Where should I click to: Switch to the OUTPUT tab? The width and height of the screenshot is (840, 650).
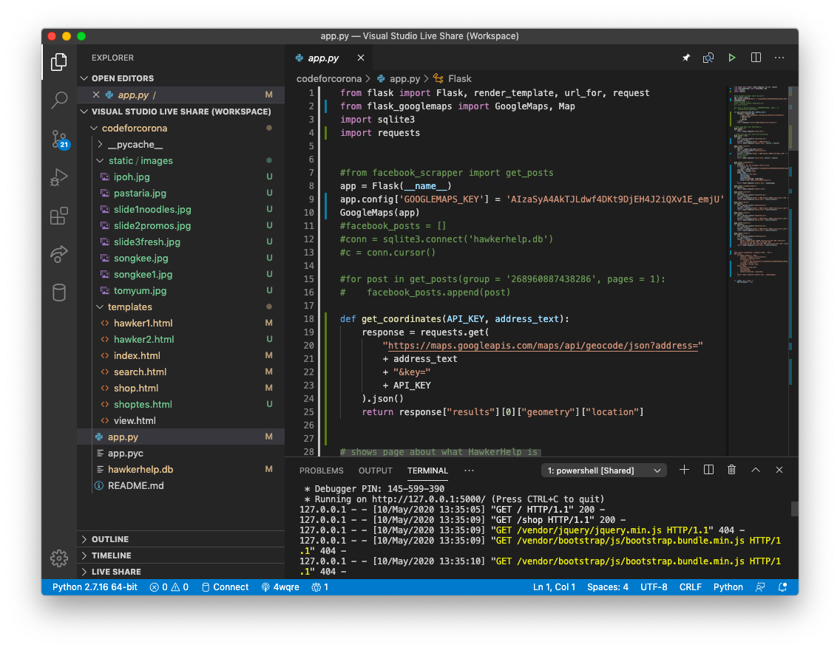pyautogui.click(x=375, y=471)
